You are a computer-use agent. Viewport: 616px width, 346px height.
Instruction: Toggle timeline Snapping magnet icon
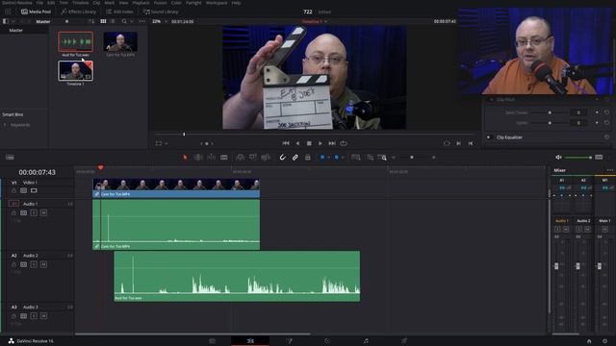click(282, 158)
